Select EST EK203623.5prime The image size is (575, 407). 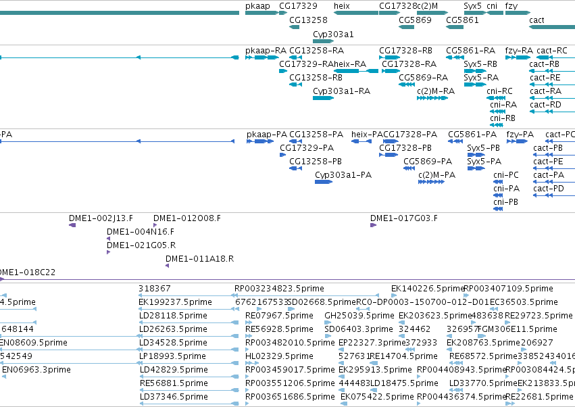401,322
